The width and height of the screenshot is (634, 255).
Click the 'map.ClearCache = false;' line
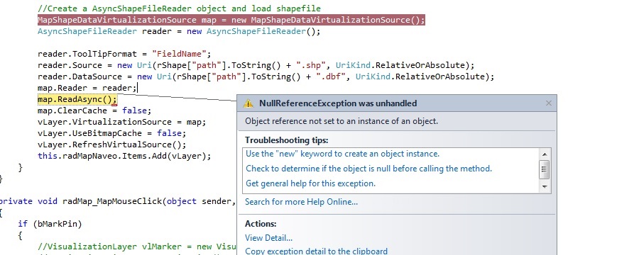(94, 110)
